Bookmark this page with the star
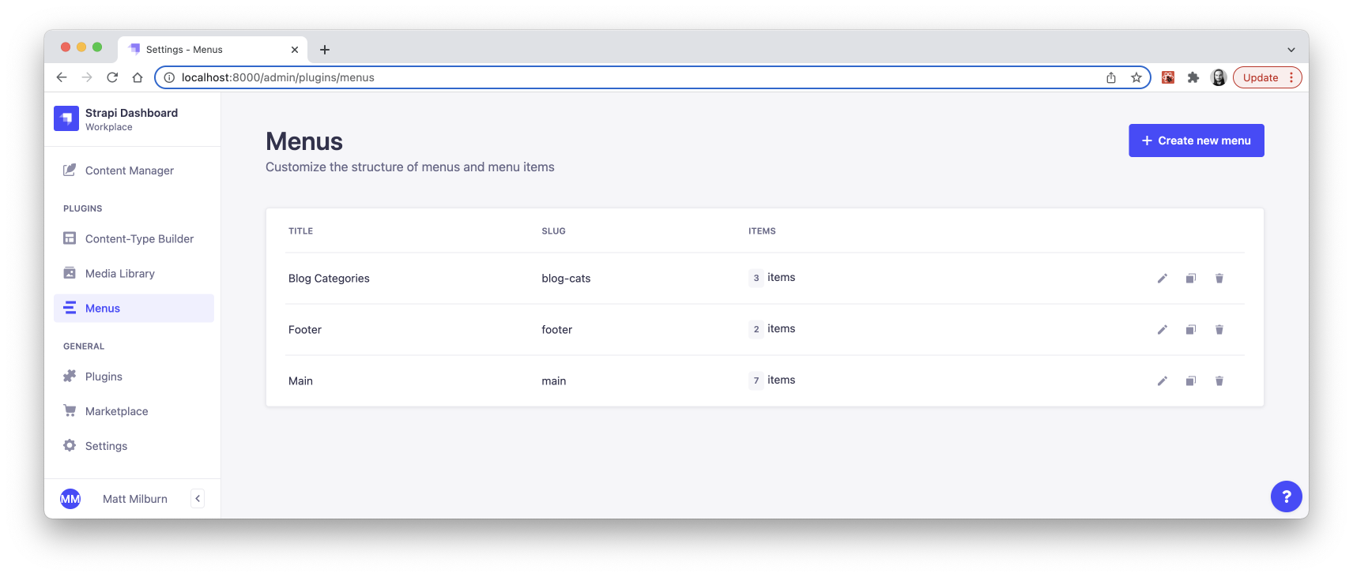 (1136, 77)
